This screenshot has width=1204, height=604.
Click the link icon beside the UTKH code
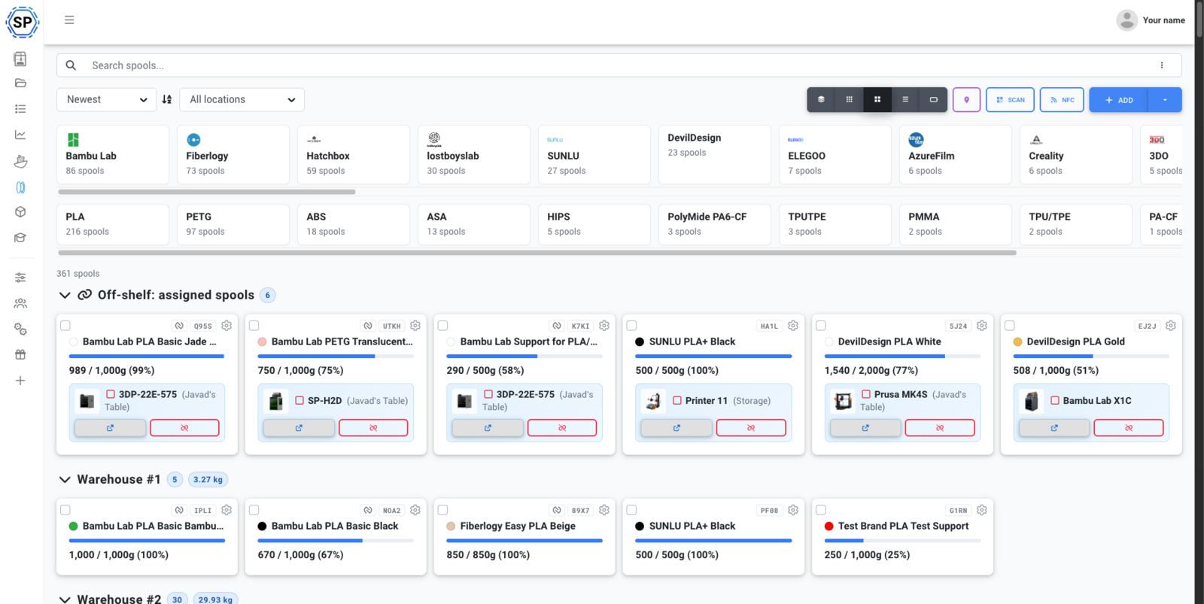(x=368, y=326)
